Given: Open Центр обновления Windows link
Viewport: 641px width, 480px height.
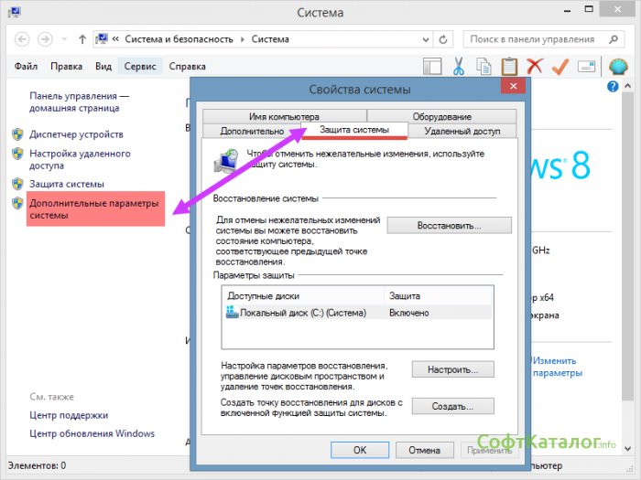Looking at the screenshot, I should coord(92,433).
